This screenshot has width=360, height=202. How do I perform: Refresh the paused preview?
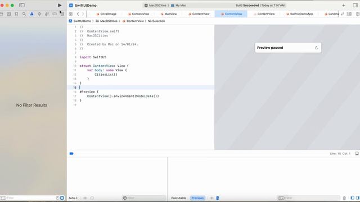click(316, 48)
